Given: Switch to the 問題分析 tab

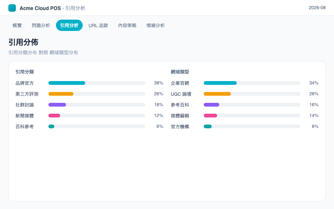Looking at the screenshot, I should pyautogui.click(x=41, y=25).
